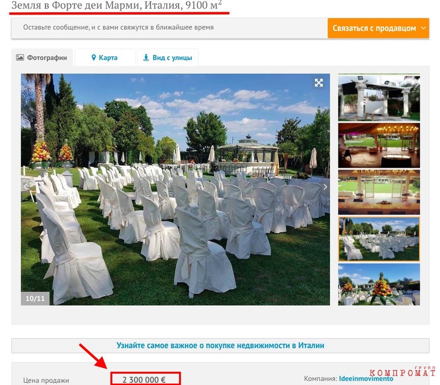Click the Связаться с продавцом button
The height and width of the screenshot is (385, 440).
[378, 28]
